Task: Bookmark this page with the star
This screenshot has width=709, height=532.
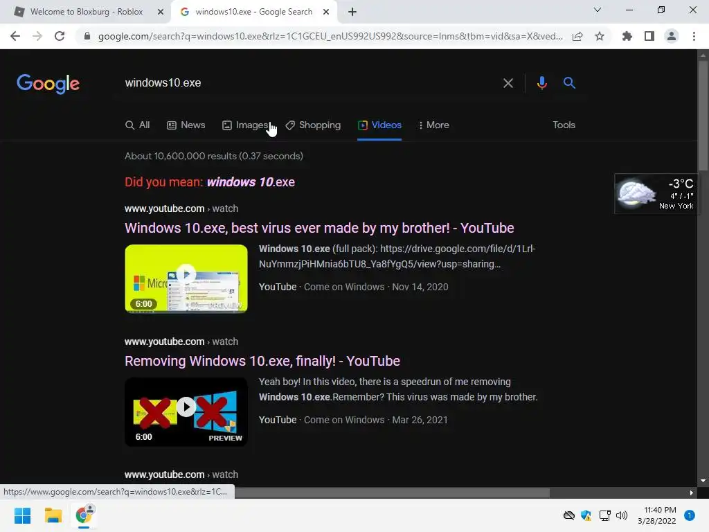Action: click(600, 36)
